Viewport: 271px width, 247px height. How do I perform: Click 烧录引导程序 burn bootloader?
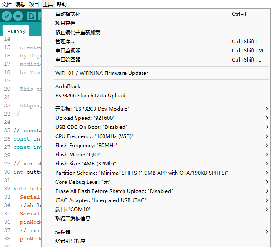click(70, 241)
